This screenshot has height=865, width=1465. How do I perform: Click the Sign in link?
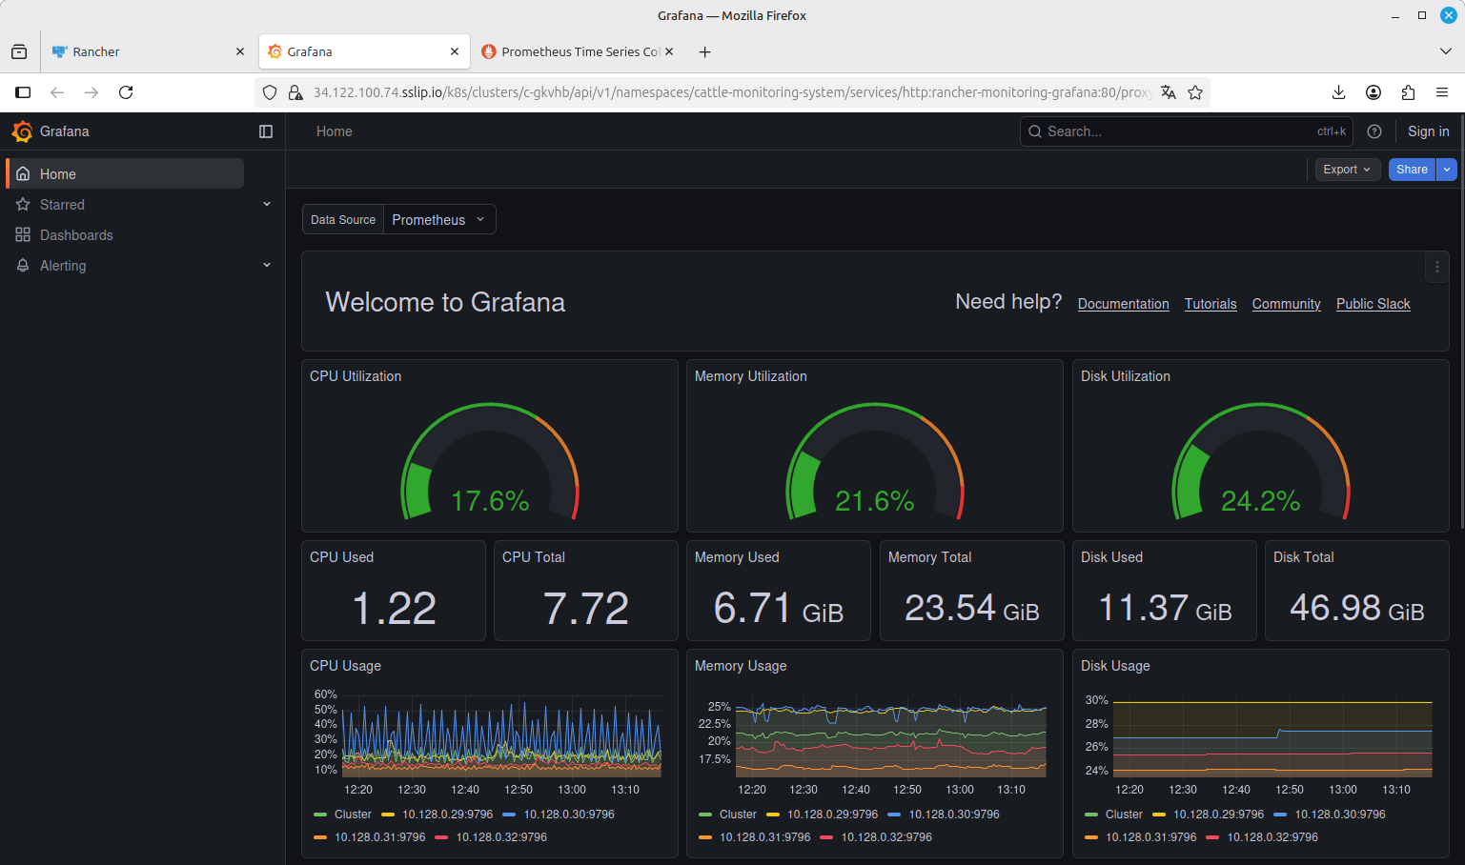coord(1428,131)
